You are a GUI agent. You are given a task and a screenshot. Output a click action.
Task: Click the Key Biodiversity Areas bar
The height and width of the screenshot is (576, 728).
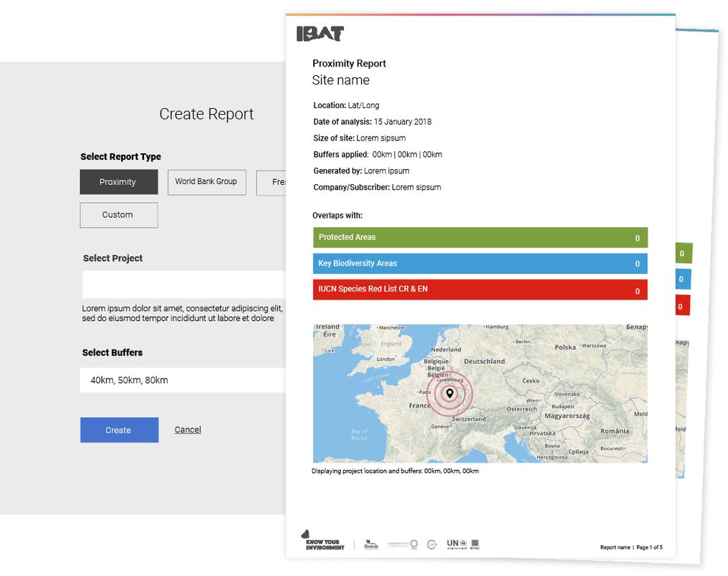[479, 264]
